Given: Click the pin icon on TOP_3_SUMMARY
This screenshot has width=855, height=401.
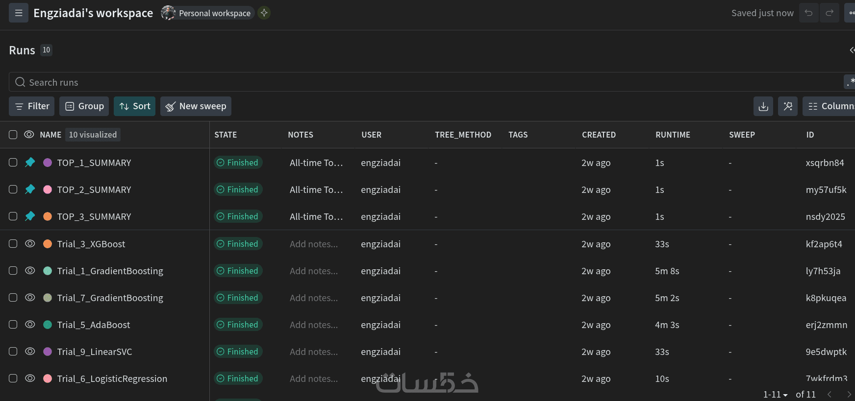Looking at the screenshot, I should [30, 216].
